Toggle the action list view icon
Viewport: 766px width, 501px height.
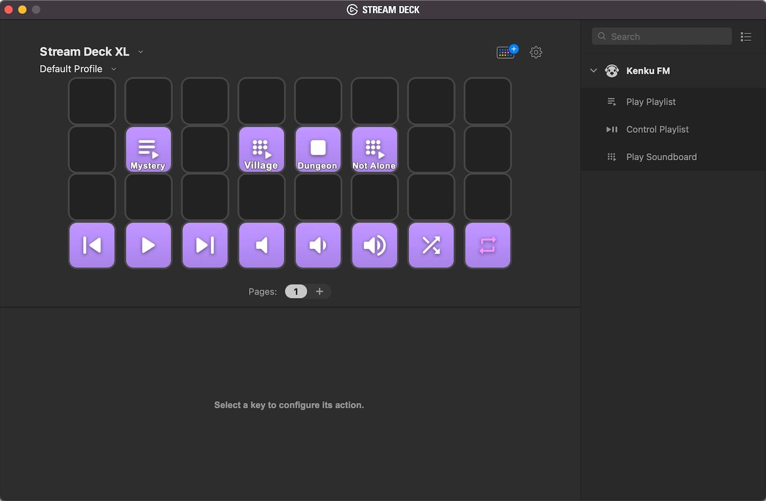746,36
